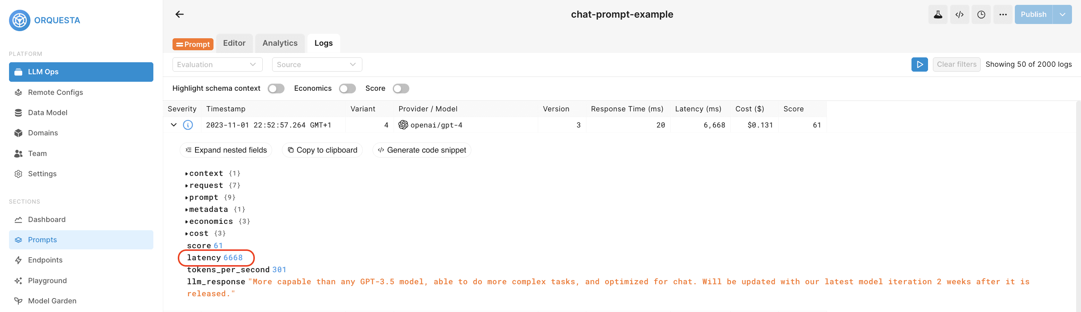Open the more options ellipsis menu
1081x312 pixels.
(1003, 15)
